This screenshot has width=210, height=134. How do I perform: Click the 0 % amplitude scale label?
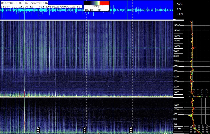click(179, 9)
